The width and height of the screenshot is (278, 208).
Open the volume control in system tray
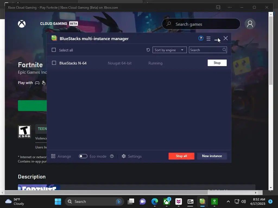[x=244, y=201]
